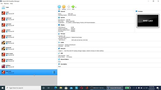Select the centos5 virtual machine
Screen dimensions: 161x90
pos(29,31)
